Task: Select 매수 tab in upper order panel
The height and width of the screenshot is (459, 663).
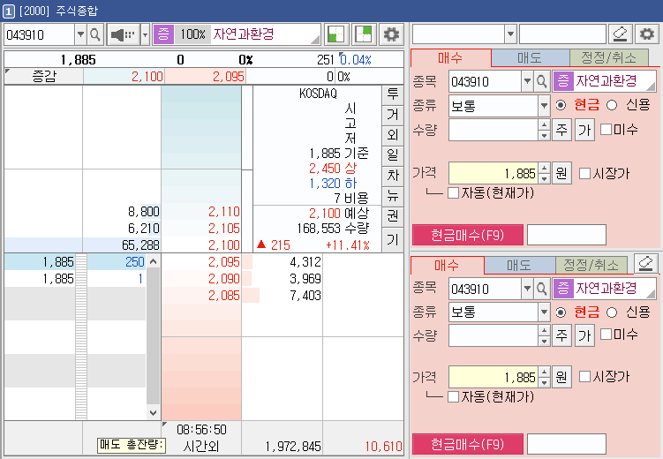Action: tap(451, 58)
